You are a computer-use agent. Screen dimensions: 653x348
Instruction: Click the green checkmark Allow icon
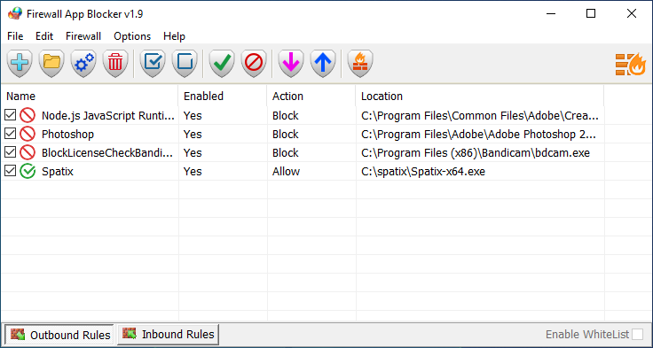(x=222, y=63)
